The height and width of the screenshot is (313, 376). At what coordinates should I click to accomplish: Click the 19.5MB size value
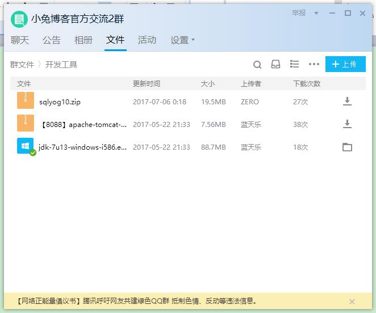pyautogui.click(x=214, y=101)
